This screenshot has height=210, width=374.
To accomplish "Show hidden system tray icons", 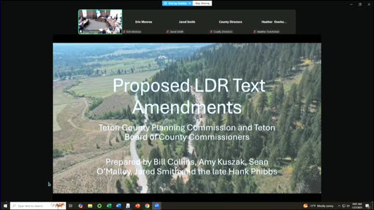I will click(339, 206).
